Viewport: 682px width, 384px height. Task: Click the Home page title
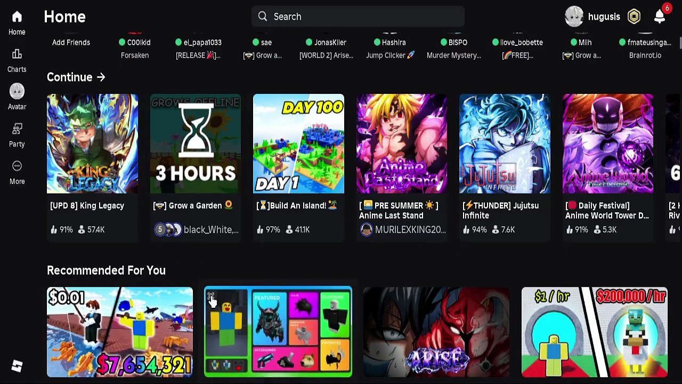click(x=64, y=17)
